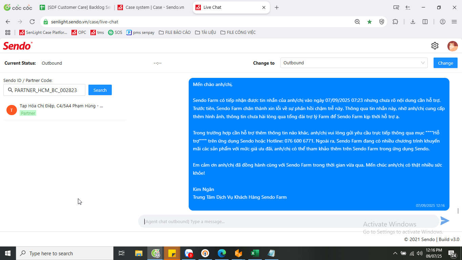The width and height of the screenshot is (462, 260).
Task: Open the zoom magnifier in address bar
Action: click(x=357, y=22)
